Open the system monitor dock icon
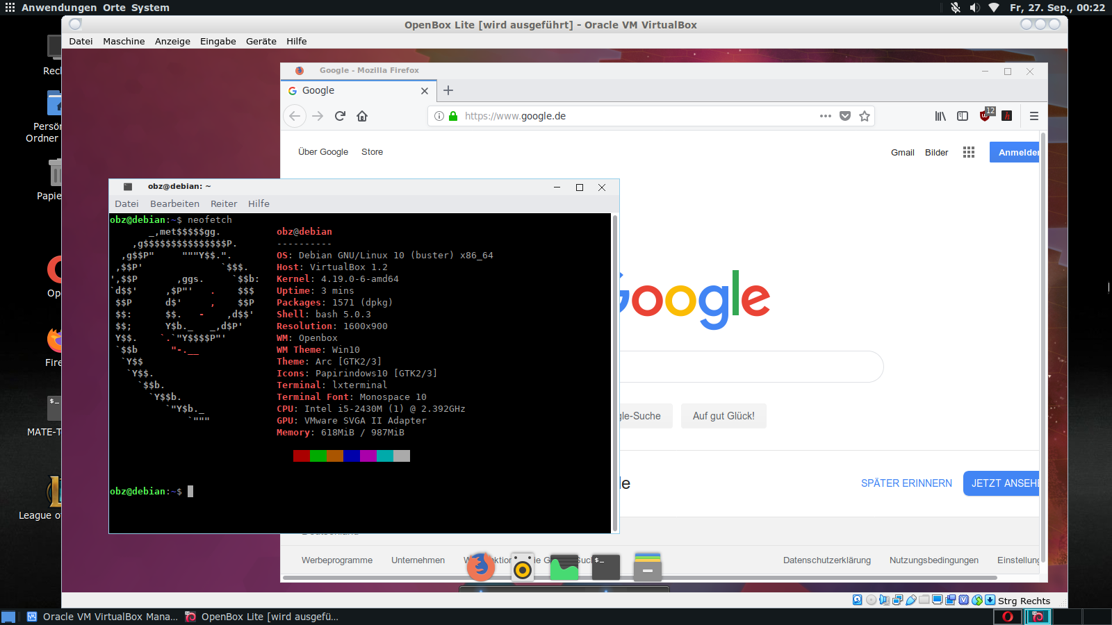Screen dimensions: 1112x625 [564, 567]
